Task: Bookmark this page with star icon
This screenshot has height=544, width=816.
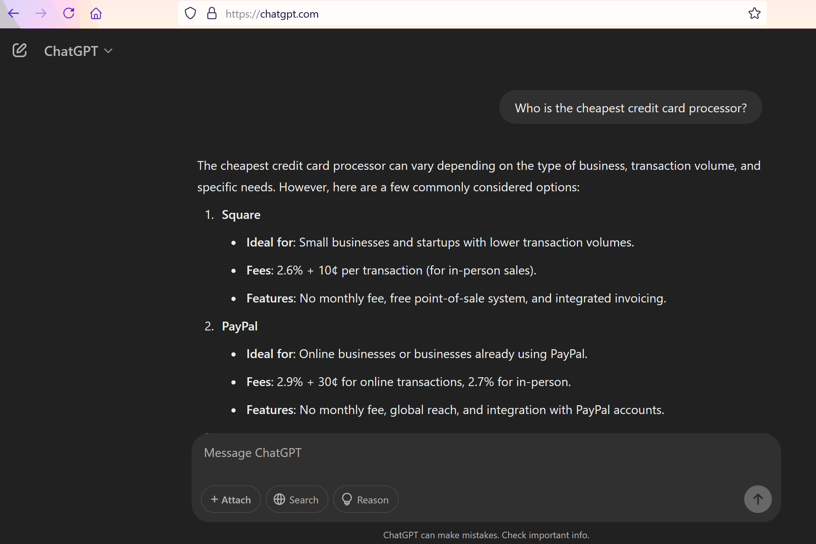Action: (754, 14)
